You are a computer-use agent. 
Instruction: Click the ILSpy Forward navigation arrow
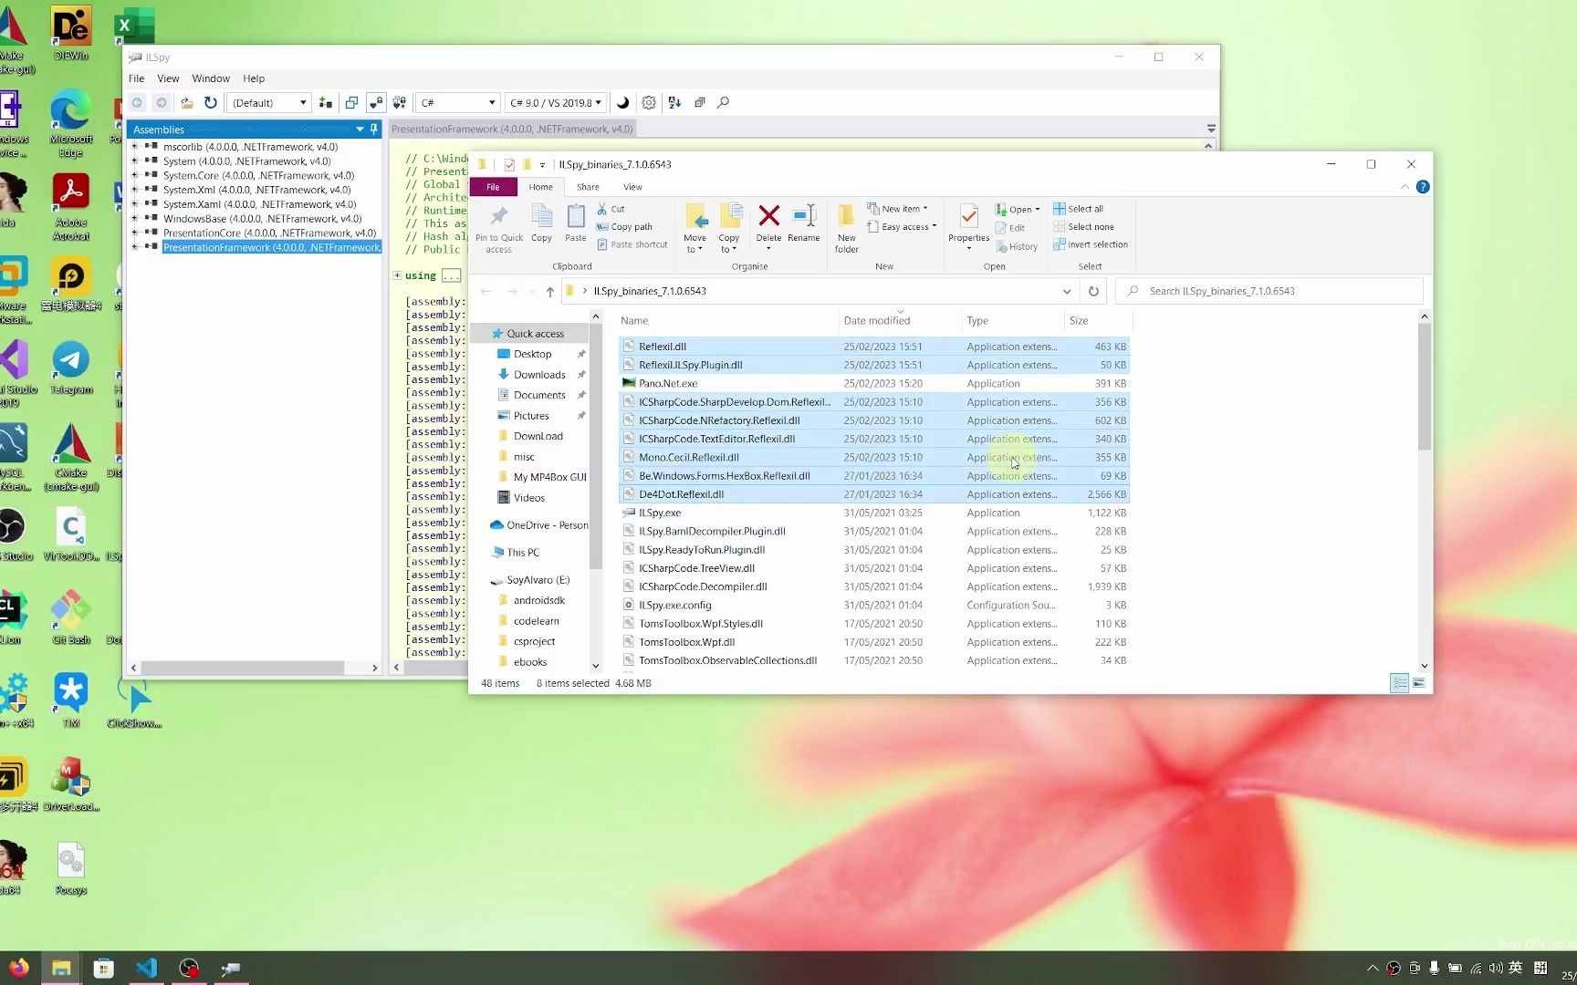coord(162,103)
